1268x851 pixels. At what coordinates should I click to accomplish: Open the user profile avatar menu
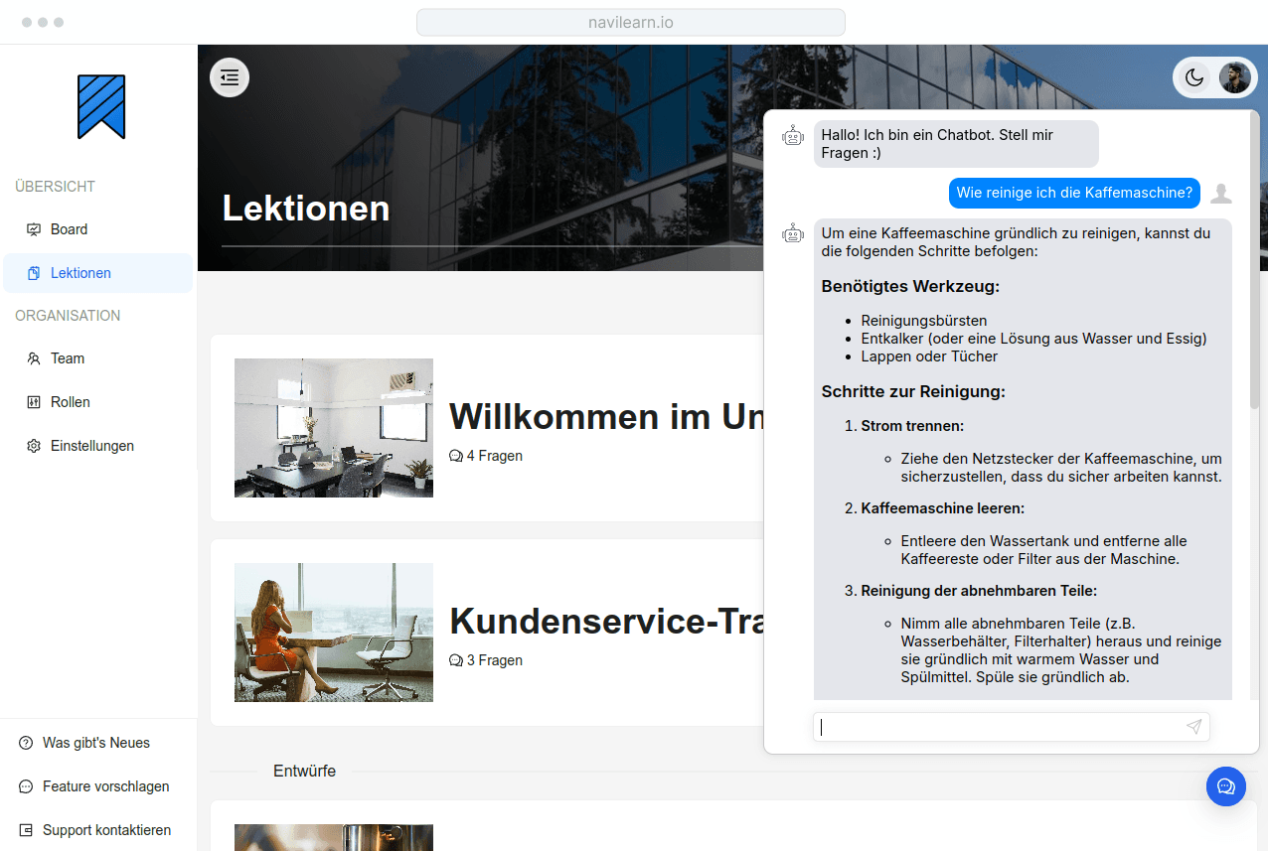tap(1235, 77)
